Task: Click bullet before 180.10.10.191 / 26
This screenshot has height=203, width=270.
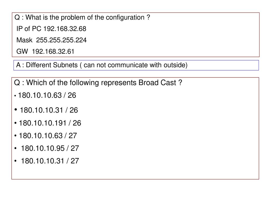Action: click(x=16, y=123)
